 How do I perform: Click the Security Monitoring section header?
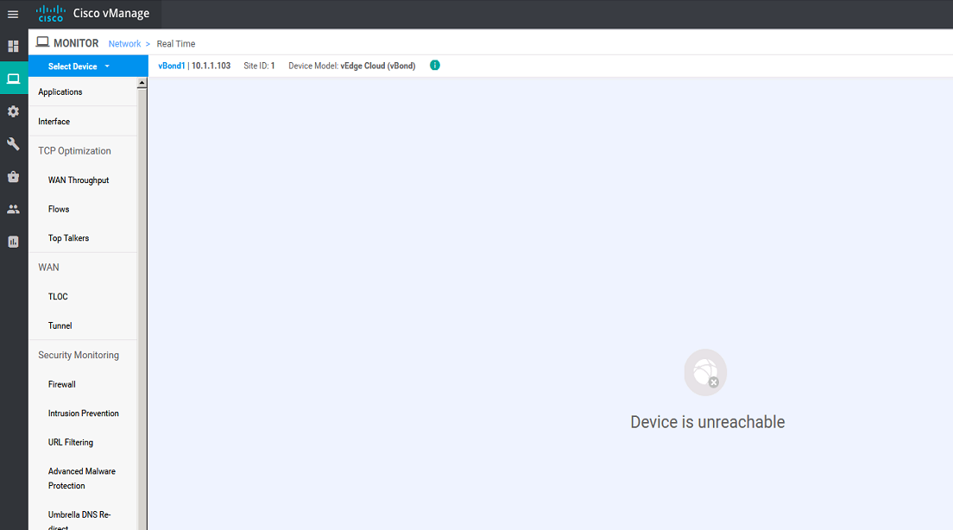[79, 355]
